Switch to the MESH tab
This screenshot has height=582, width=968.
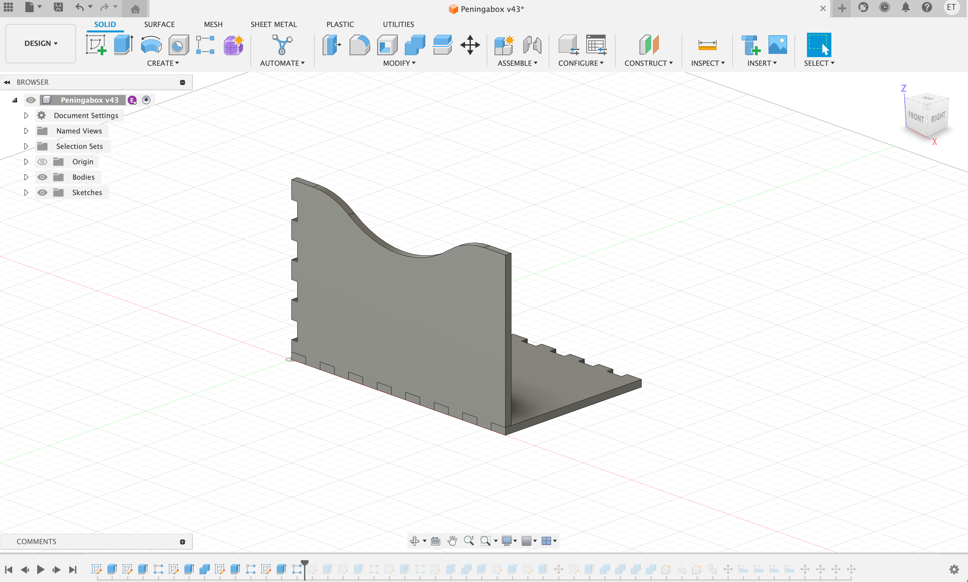point(213,24)
